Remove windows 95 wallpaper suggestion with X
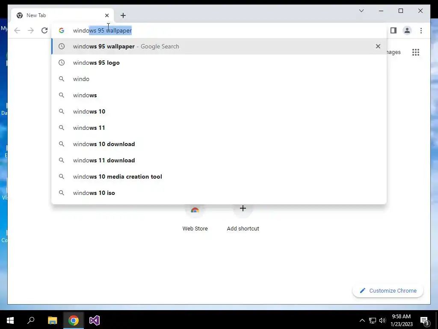The image size is (438, 329). click(378, 46)
